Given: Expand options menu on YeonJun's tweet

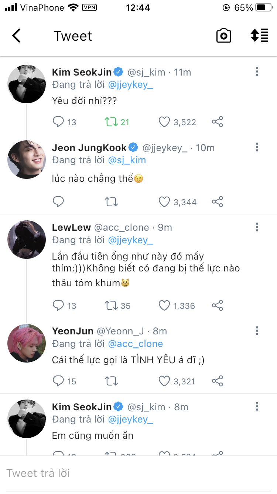Looking at the screenshot, I should (257, 331).
